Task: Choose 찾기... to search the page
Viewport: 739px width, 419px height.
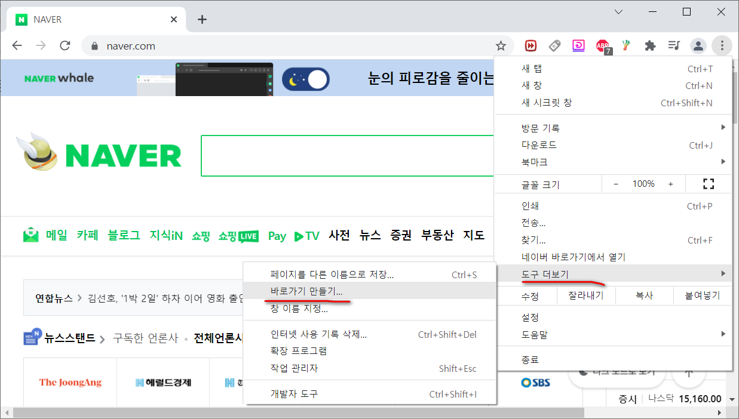Action: pyautogui.click(x=613, y=240)
